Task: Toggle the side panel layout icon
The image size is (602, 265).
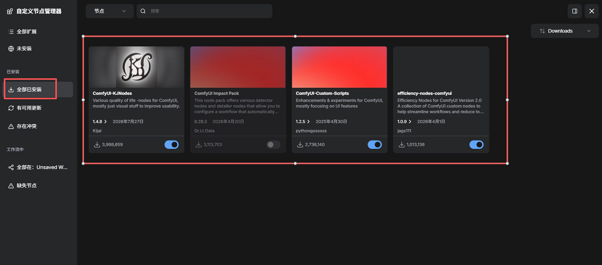Action: [575, 11]
